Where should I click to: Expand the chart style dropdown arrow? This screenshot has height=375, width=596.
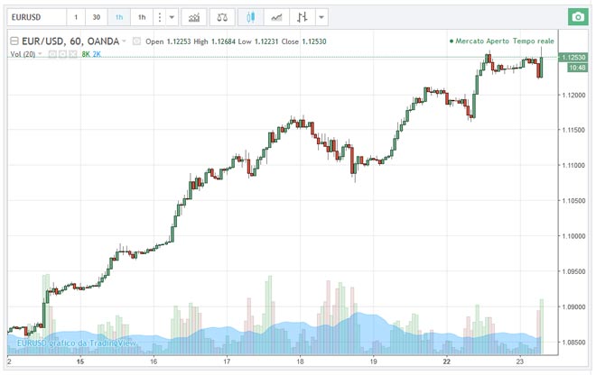[x=322, y=17]
